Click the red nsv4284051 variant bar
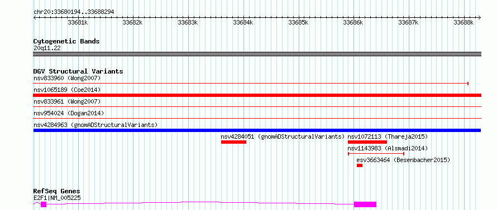 pos(233,142)
